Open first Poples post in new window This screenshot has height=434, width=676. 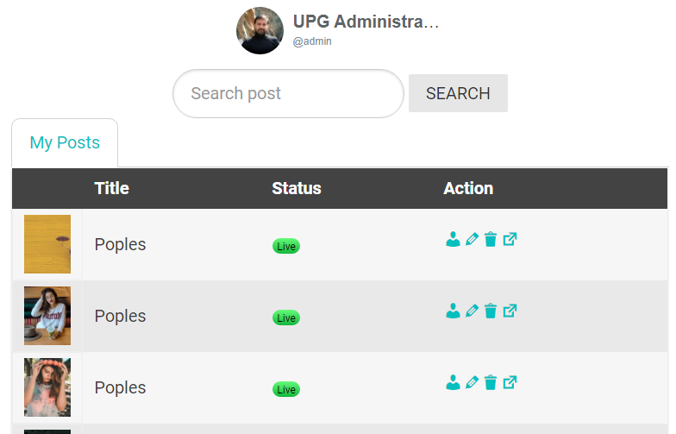coord(510,239)
